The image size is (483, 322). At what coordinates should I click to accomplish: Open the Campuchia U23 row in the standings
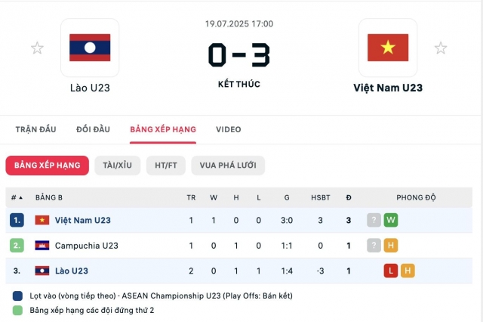coord(238,246)
